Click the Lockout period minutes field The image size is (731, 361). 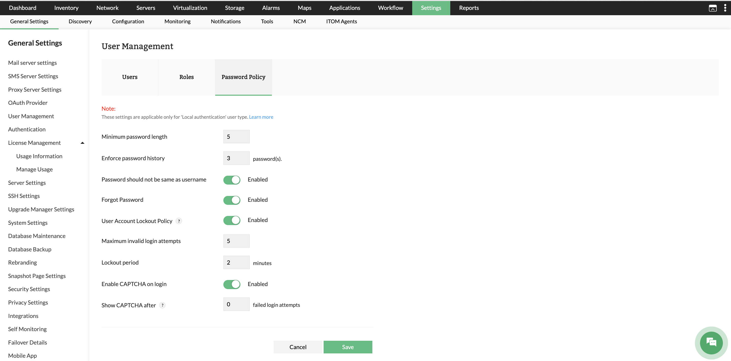pos(236,263)
